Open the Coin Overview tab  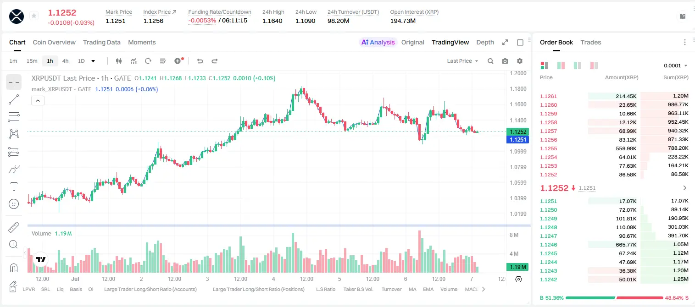(54, 42)
